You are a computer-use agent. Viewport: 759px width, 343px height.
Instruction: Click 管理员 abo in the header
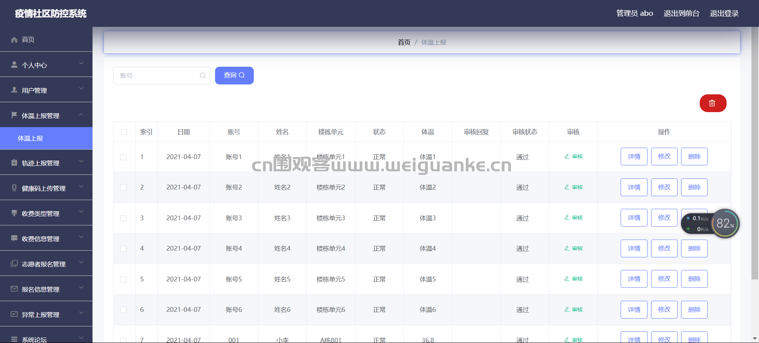635,13
